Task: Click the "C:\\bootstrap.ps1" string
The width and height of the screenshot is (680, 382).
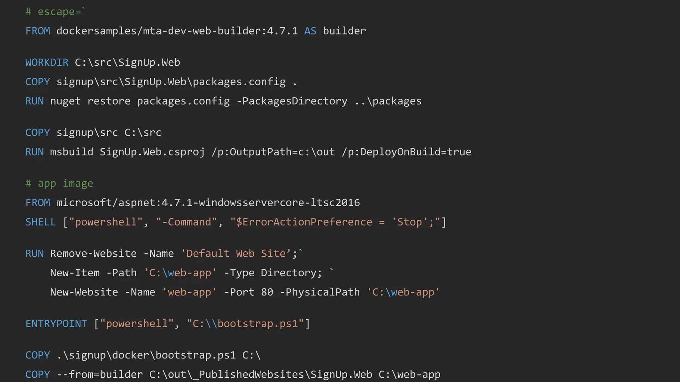Action: [245, 324]
